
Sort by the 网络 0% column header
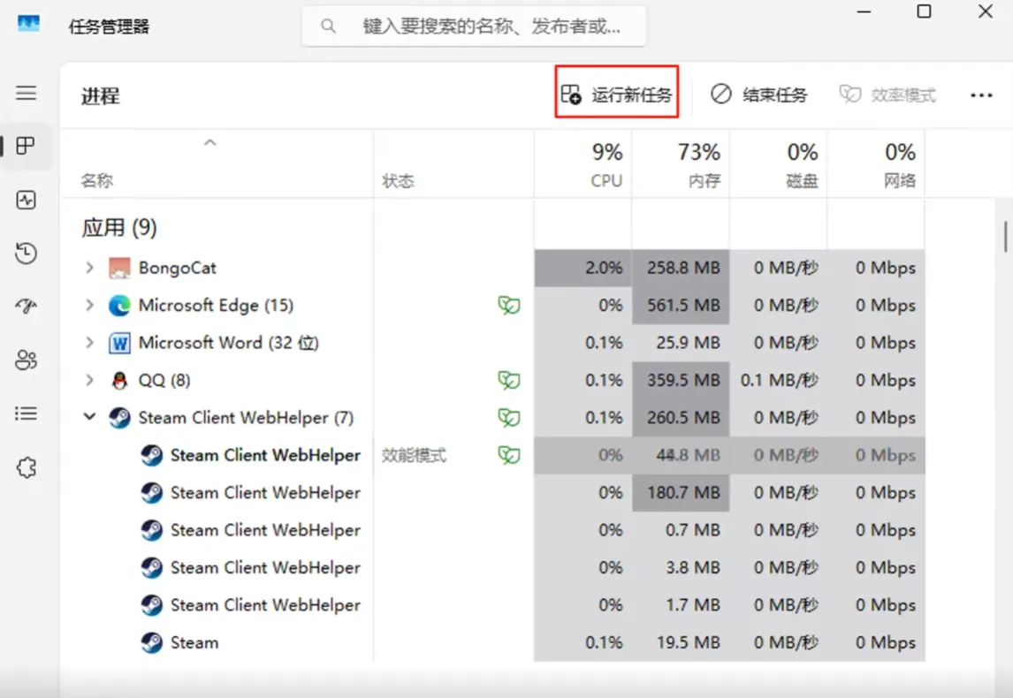pos(877,164)
